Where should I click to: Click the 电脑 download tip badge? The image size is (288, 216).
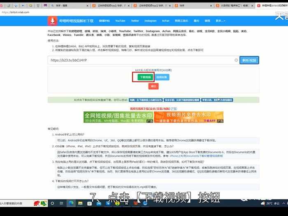pos(146,100)
